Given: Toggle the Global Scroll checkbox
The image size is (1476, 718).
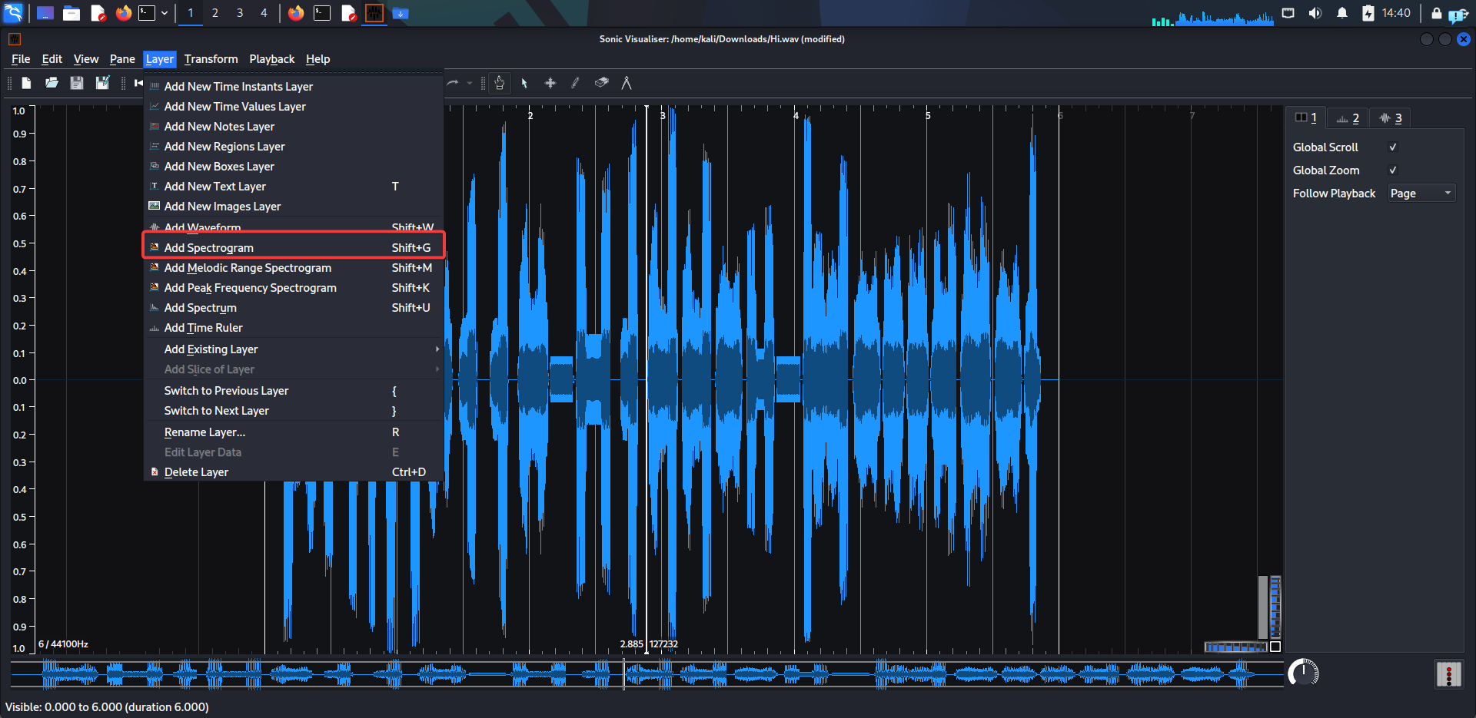Looking at the screenshot, I should pyautogui.click(x=1392, y=147).
